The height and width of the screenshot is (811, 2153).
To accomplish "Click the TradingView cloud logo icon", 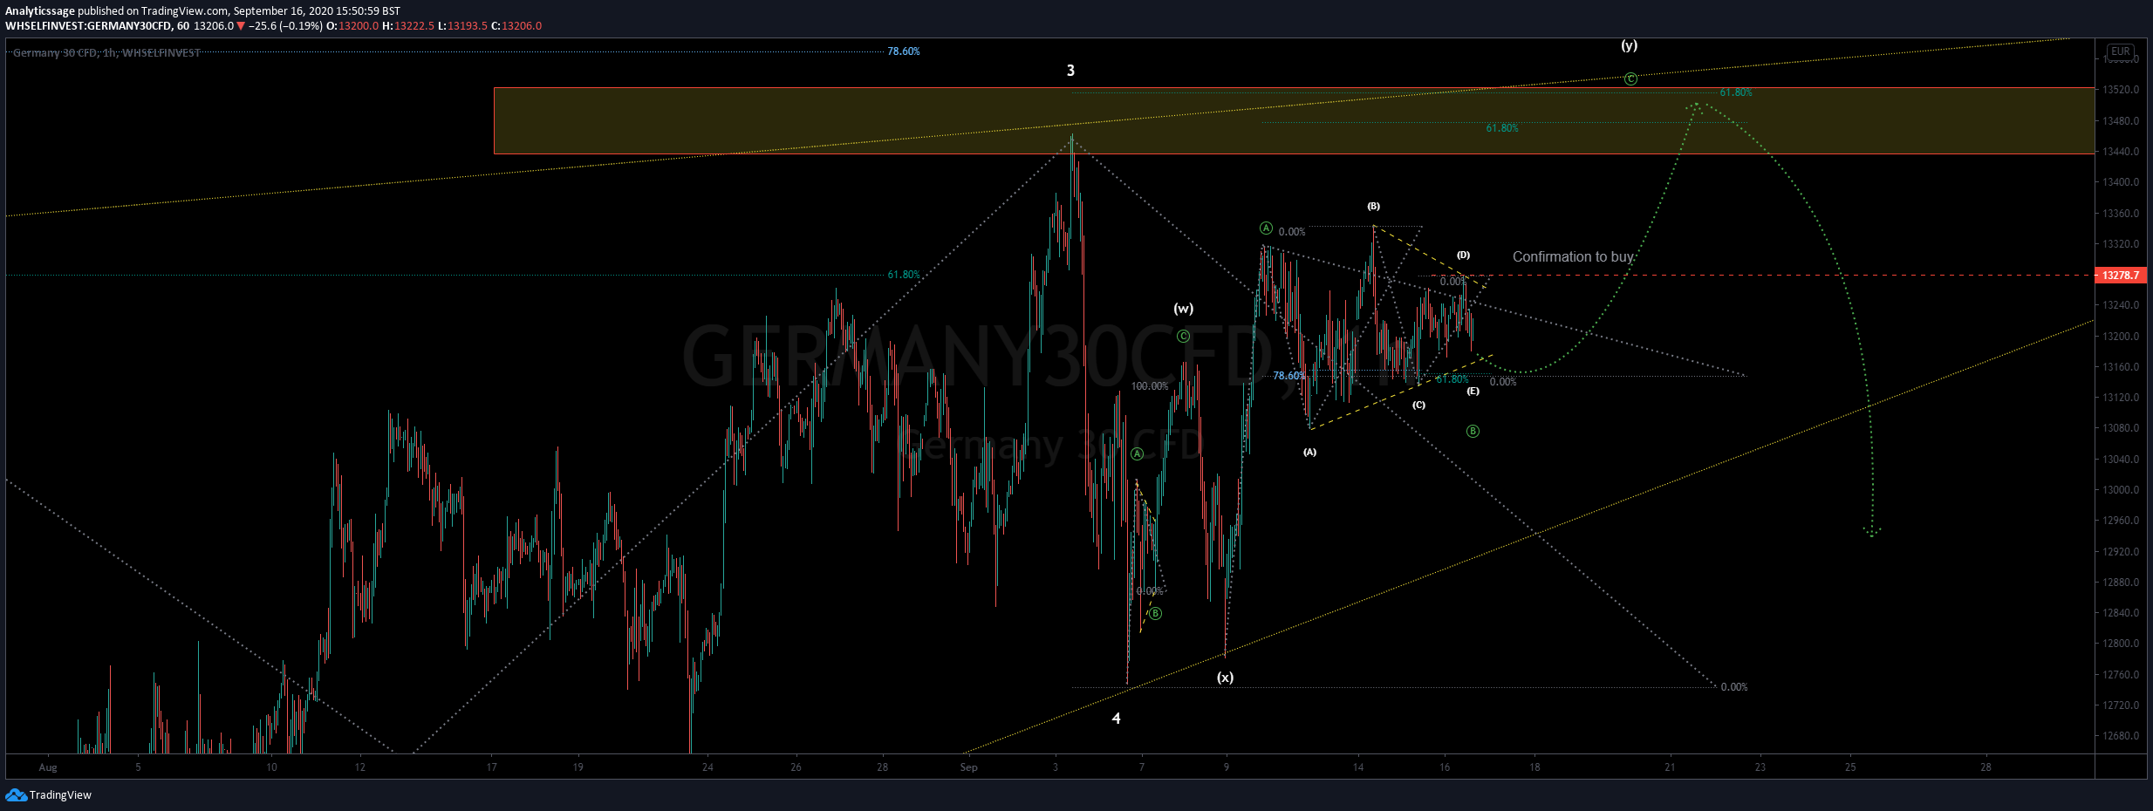I will pos(16,794).
